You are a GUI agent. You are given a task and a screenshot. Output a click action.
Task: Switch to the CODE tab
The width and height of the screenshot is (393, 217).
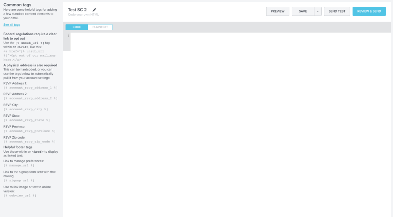[77, 27]
